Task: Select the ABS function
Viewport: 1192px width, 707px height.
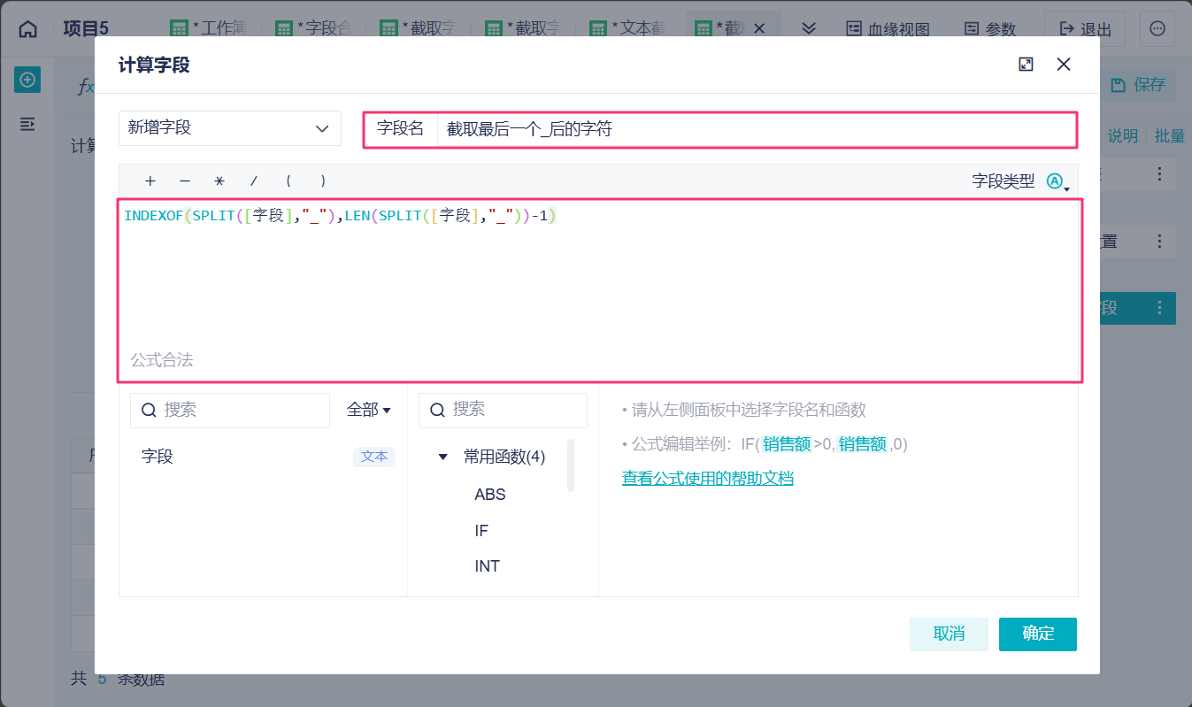Action: point(490,495)
